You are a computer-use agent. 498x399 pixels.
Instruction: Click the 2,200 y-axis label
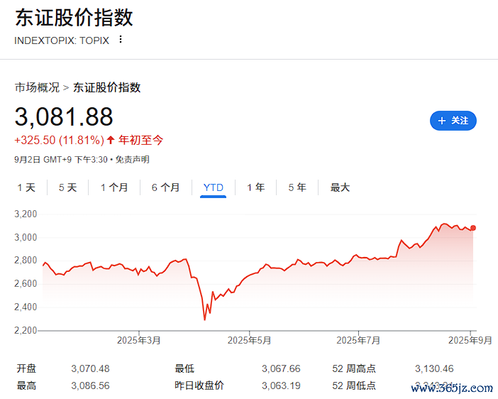[x=26, y=331]
